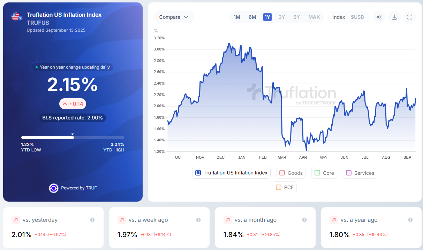The height and width of the screenshot is (250, 423).
Task: Switch chart range to 1M
Action: pyautogui.click(x=237, y=17)
